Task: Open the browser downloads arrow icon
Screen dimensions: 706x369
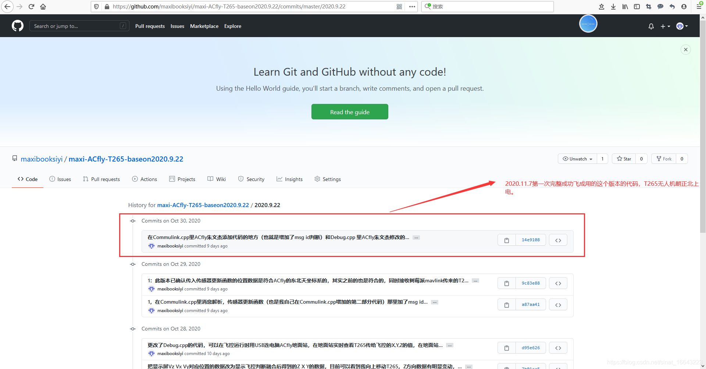Action: (x=613, y=7)
